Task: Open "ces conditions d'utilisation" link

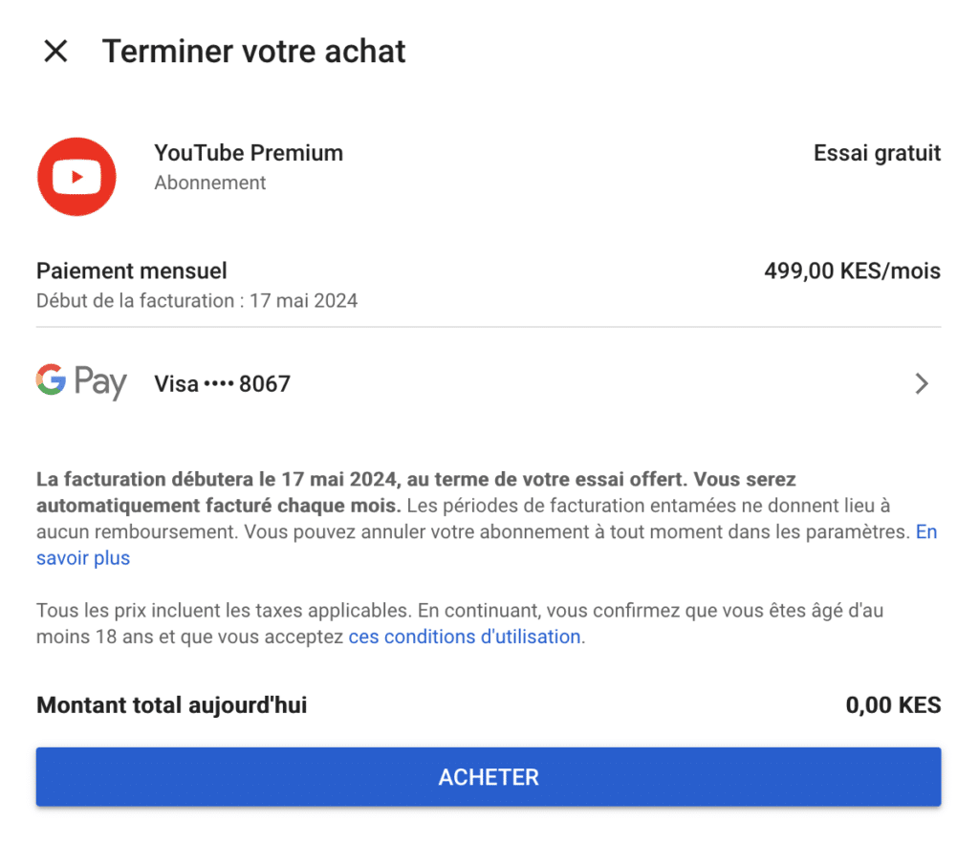Action: 465,637
